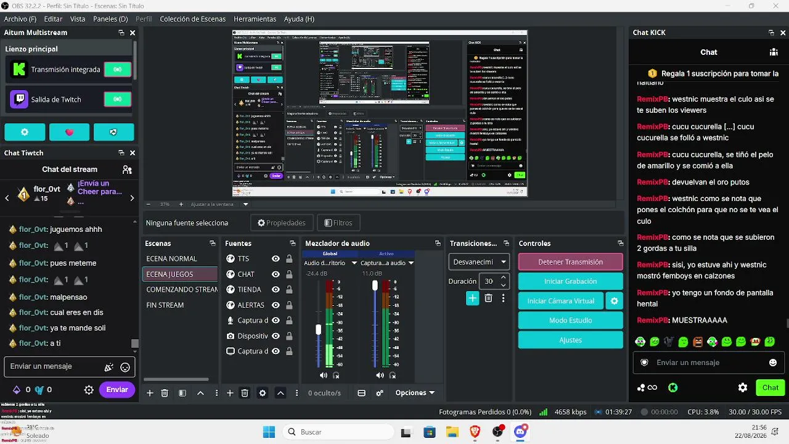This screenshot has width=789, height=444.
Task: Delete selected scene with trash icon
Action: (165, 393)
